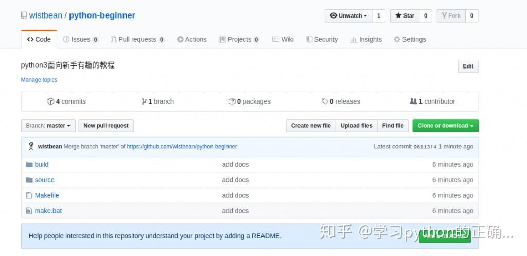Click the repository book icon beside wistbean
The image size is (527, 256).
tap(24, 15)
